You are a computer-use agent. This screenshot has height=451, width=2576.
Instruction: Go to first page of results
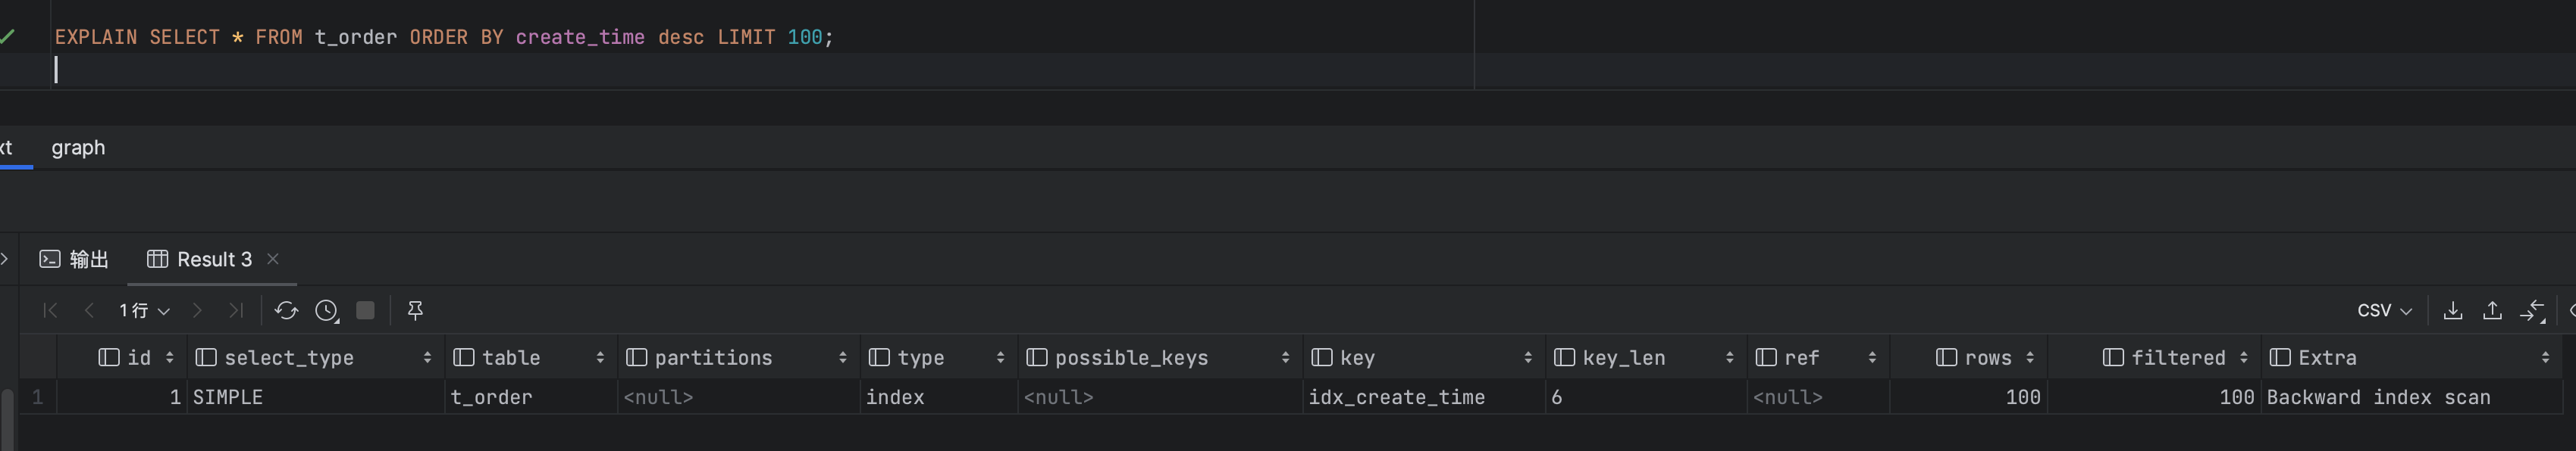[x=50, y=310]
